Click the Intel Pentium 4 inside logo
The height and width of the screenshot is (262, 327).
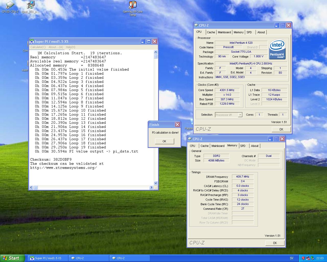point(277,49)
